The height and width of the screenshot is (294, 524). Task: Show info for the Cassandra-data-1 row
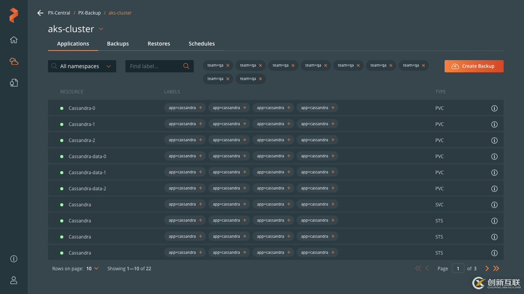pos(494,173)
